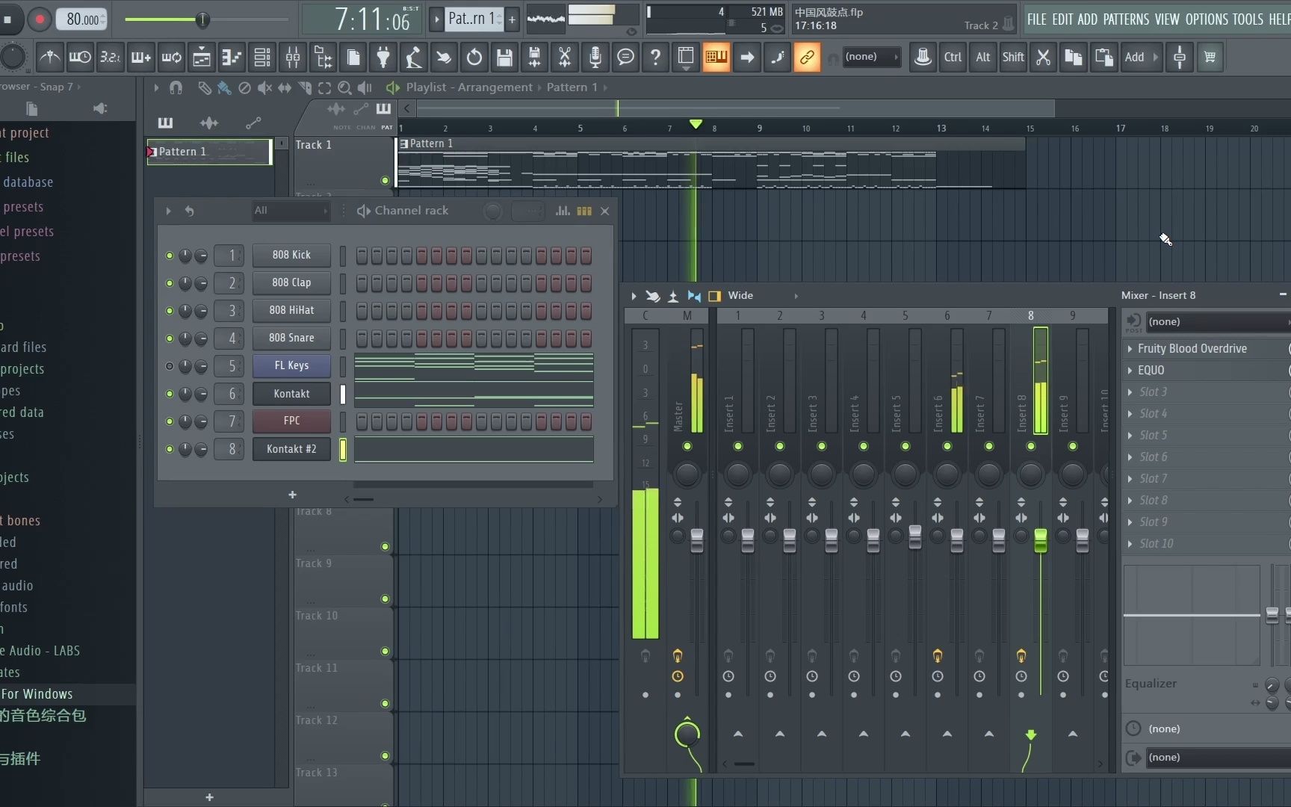
Task: Select Pattern 1 in the picker panel
Action: coord(209,152)
